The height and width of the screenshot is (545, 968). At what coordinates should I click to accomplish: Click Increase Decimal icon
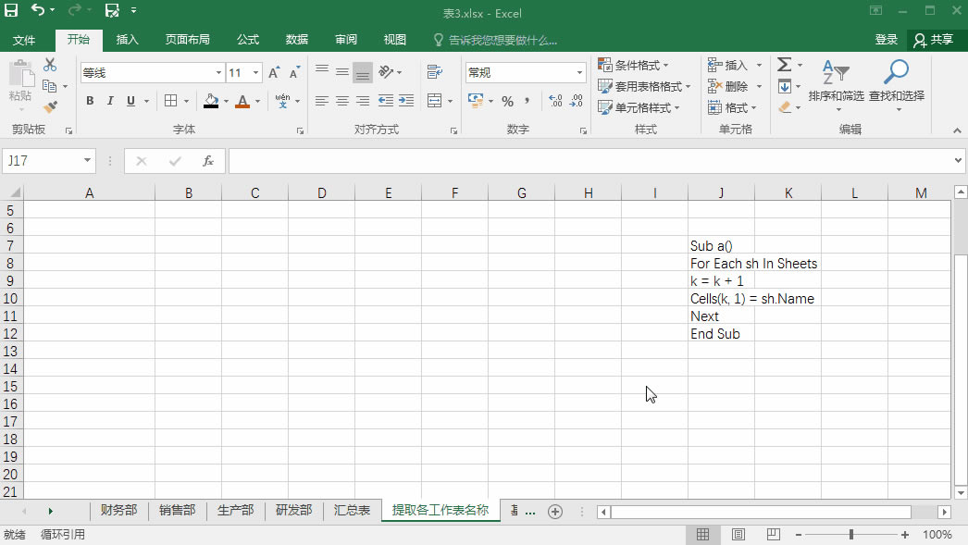pyautogui.click(x=555, y=101)
